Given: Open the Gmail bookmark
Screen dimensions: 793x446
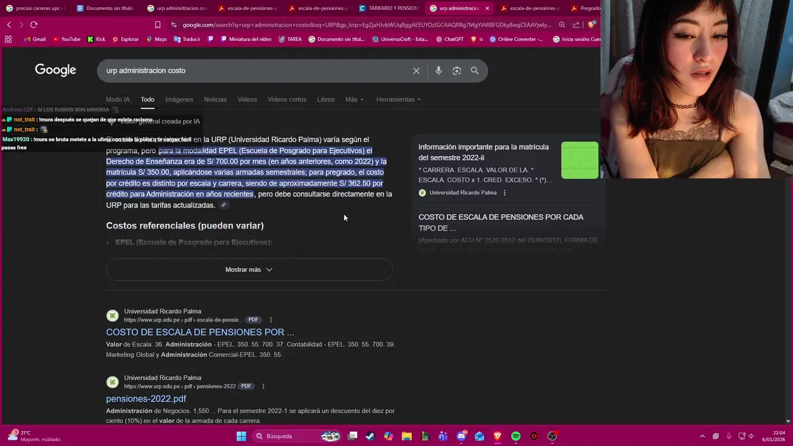Looking at the screenshot, I should click(34, 39).
